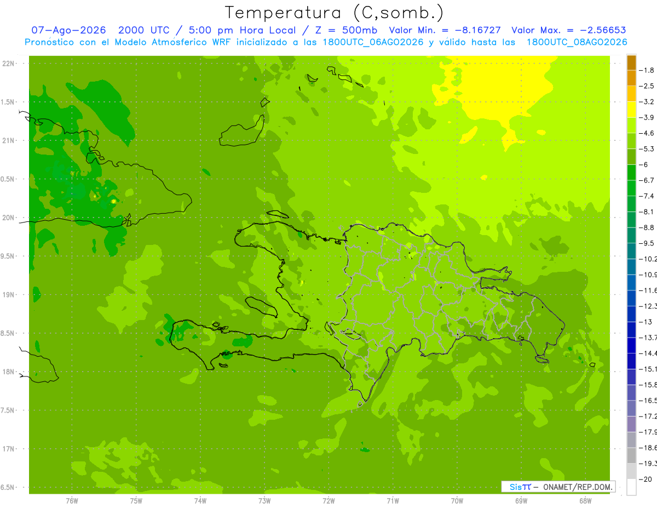The width and height of the screenshot is (657, 508).
Task: Click the '21N' latitude axis label
Action: click(x=8, y=140)
